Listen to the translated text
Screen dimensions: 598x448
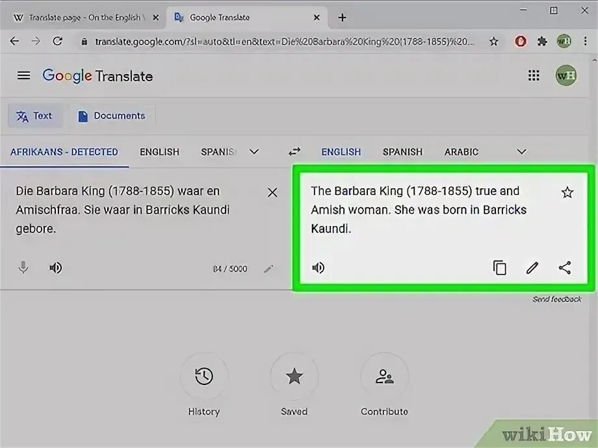tap(318, 268)
